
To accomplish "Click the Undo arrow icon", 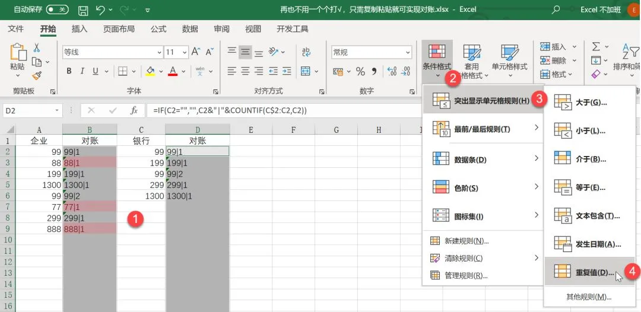I will (x=101, y=10).
